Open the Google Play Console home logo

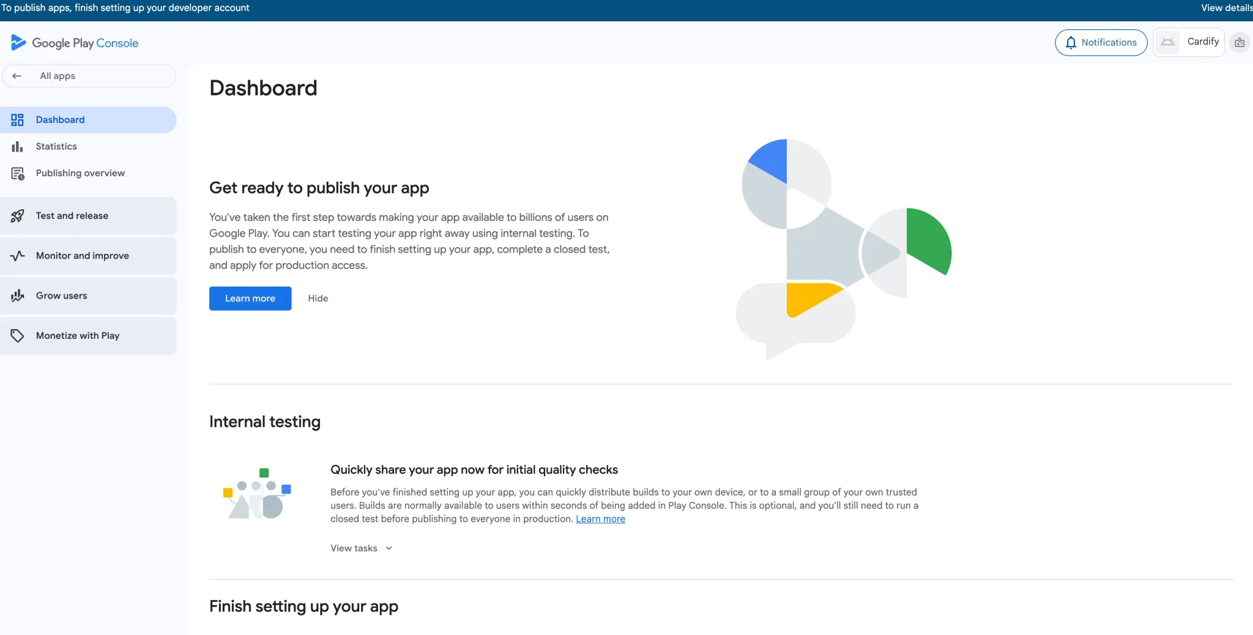pos(75,42)
